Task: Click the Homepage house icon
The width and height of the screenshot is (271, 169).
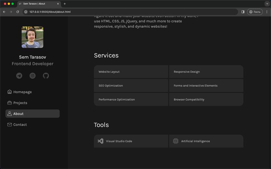Action: [10, 92]
